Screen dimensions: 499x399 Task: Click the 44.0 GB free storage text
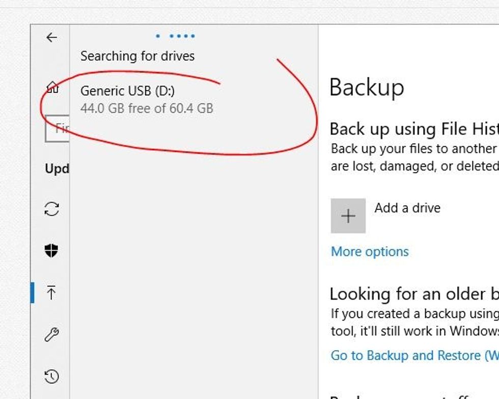pyautogui.click(x=148, y=108)
